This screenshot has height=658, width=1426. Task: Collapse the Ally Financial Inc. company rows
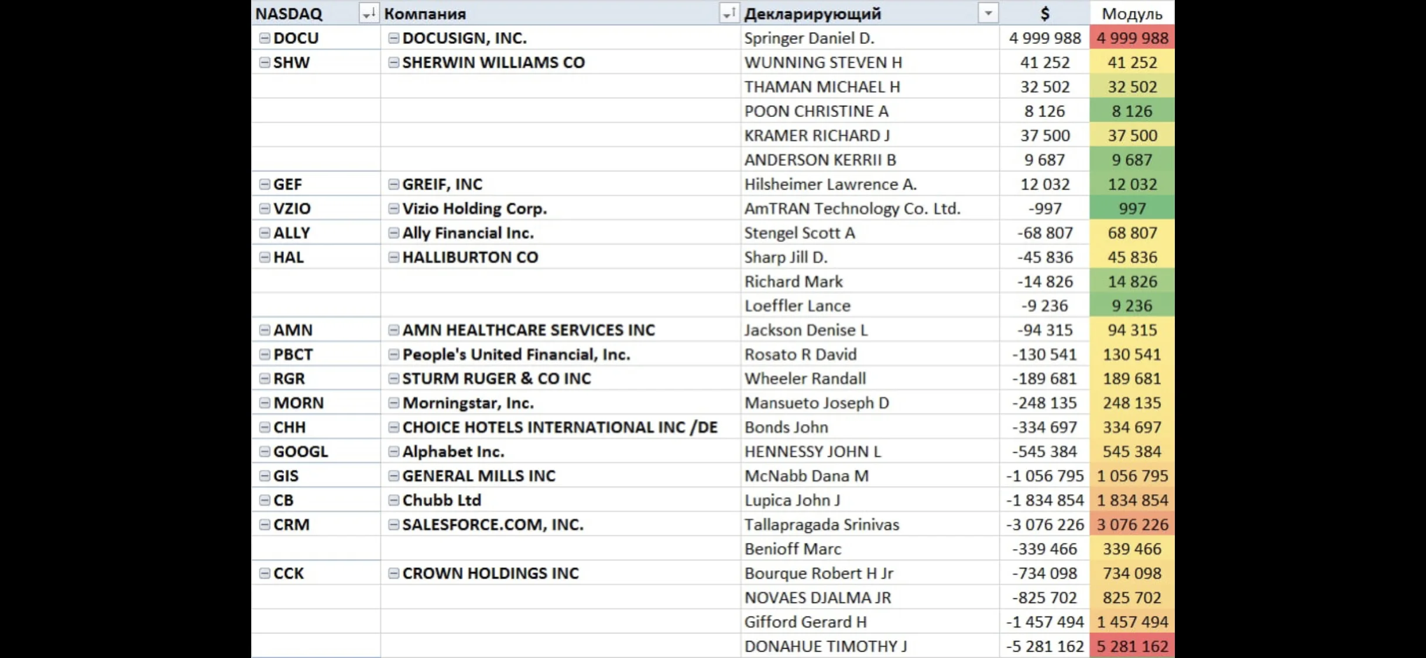pos(393,233)
